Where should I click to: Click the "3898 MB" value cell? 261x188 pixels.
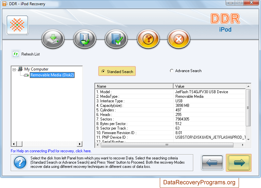pos(182,106)
